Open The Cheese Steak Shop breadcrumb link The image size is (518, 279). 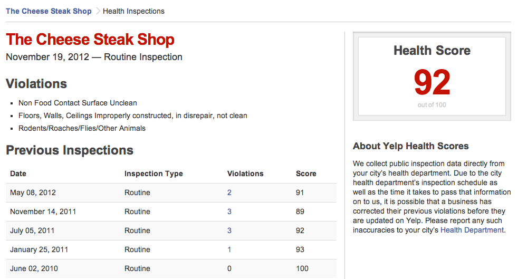click(x=49, y=11)
